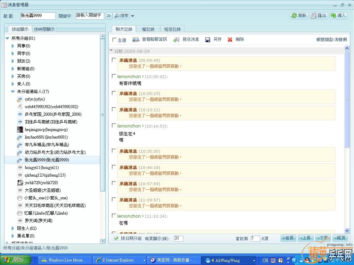
Task: Select contact avatar icon for 羽佳乒乓商城
Action: tap(20, 122)
